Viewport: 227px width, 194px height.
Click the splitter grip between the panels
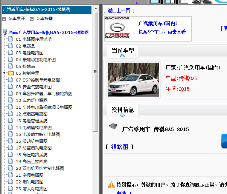[x=101, y=99]
